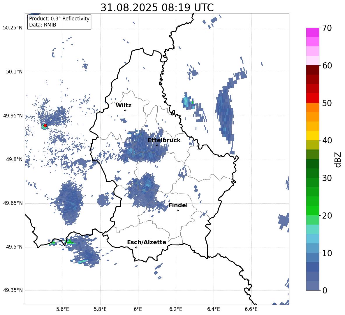Click the 50.25°N latitude label
This screenshot has height=315, width=345.
tap(13, 28)
